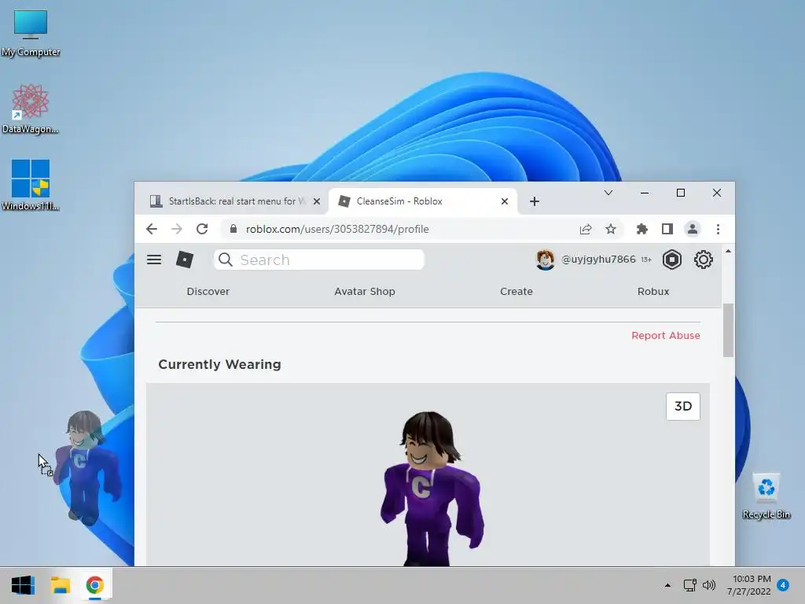
Task: Click the @uyjgyhu7866 username link
Action: pyautogui.click(x=598, y=260)
